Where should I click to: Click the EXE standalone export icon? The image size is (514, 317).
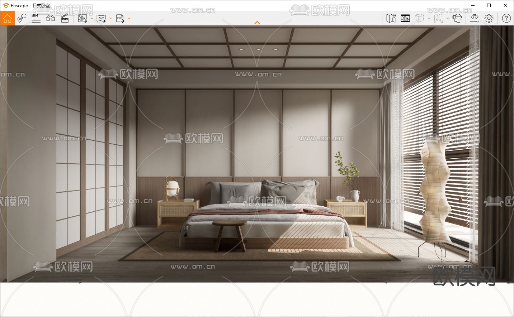(x=120, y=18)
